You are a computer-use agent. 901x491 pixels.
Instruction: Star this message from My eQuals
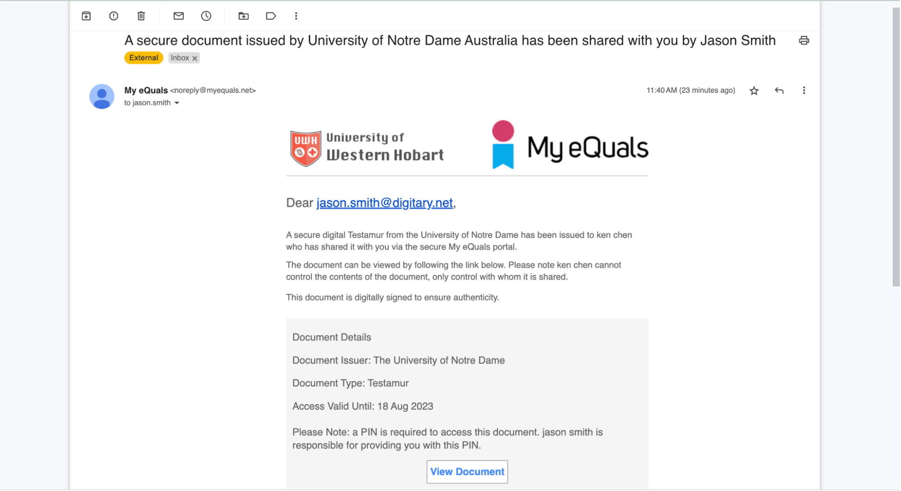click(754, 91)
